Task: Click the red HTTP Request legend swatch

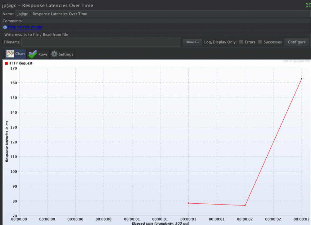Action: click(x=6, y=63)
